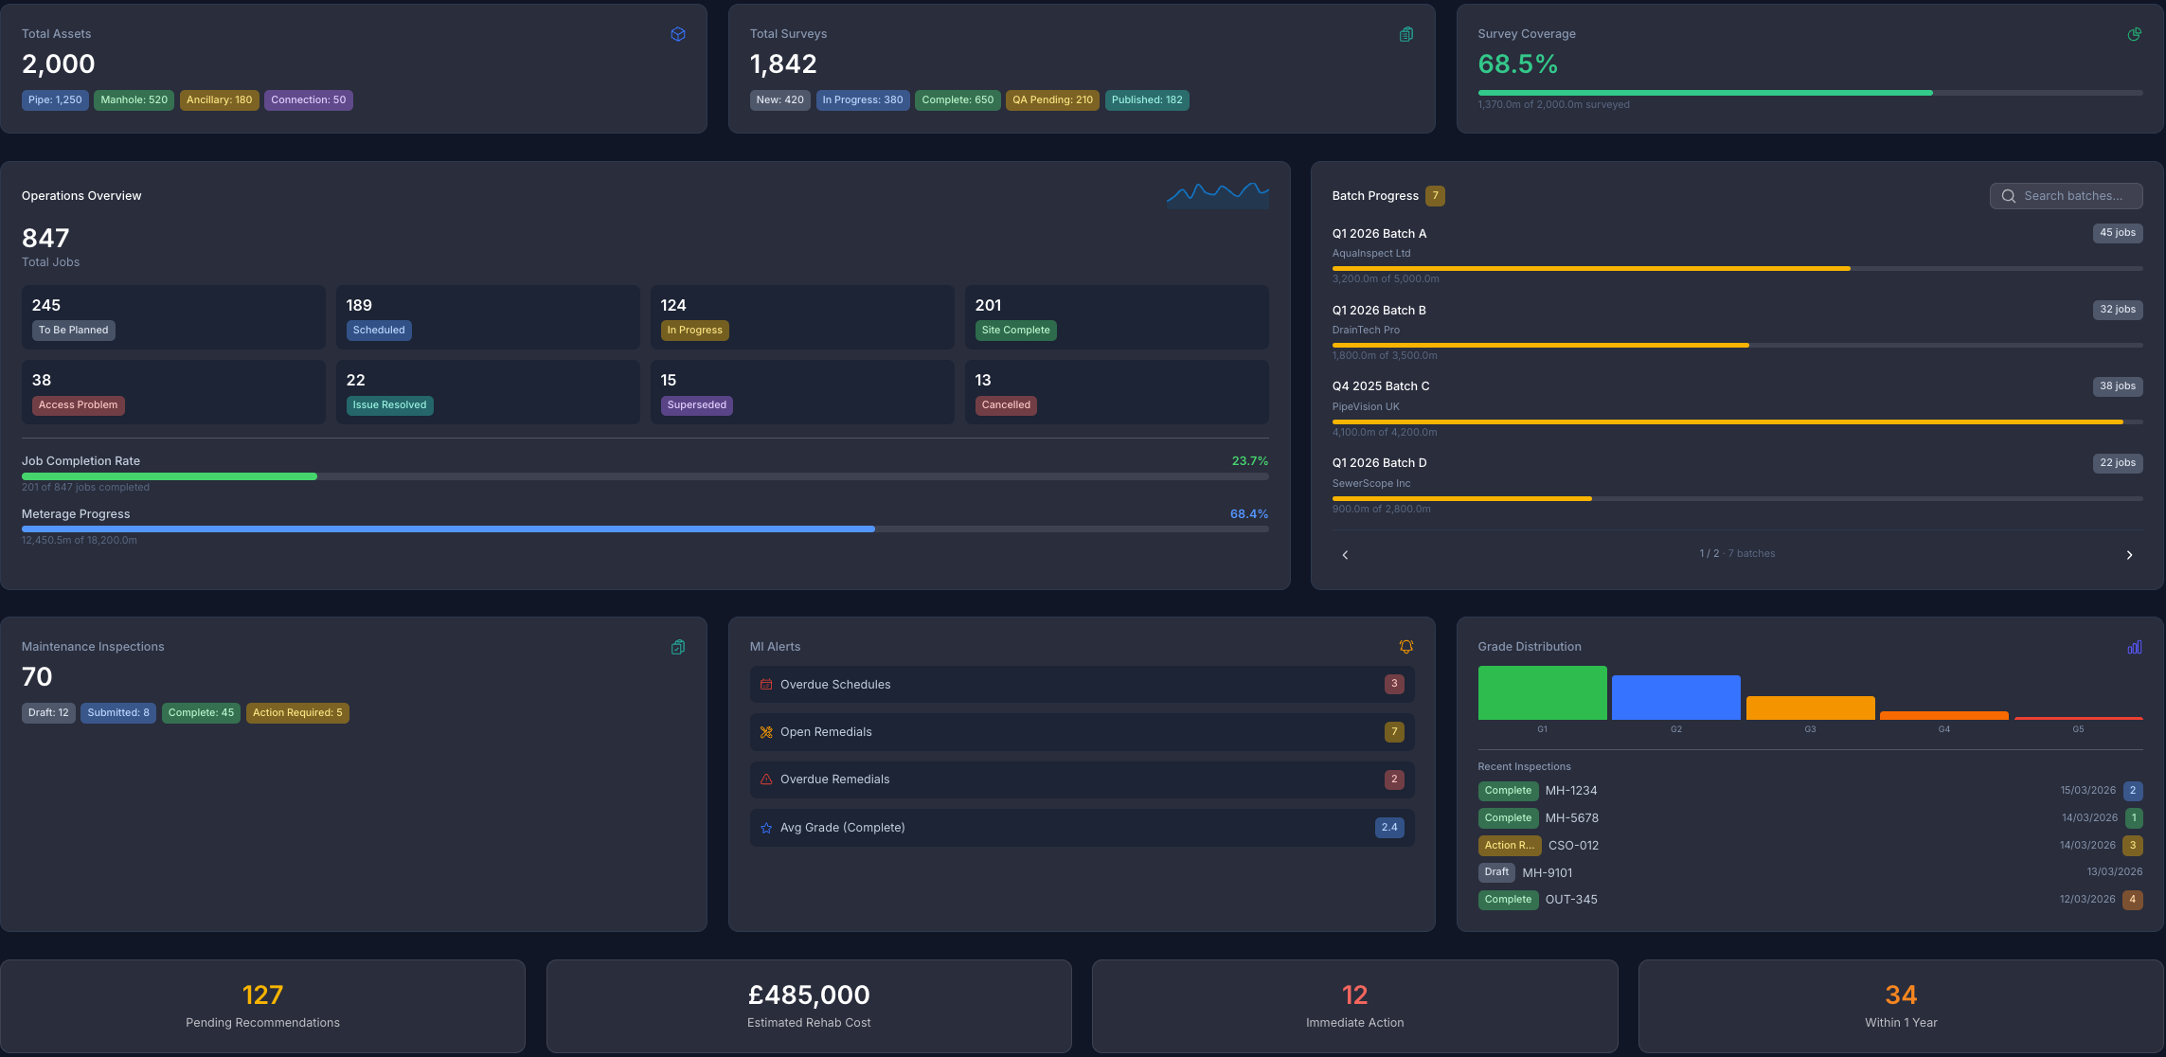The image size is (2166, 1057).
Task: Click the QA Pending: 210 badge
Action: tap(1052, 100)
